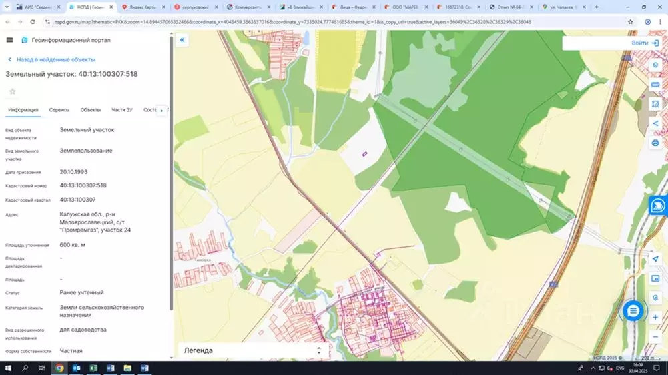
Task: Click the left panel vertical scrollbar
Action: click(x=172, y=173)
